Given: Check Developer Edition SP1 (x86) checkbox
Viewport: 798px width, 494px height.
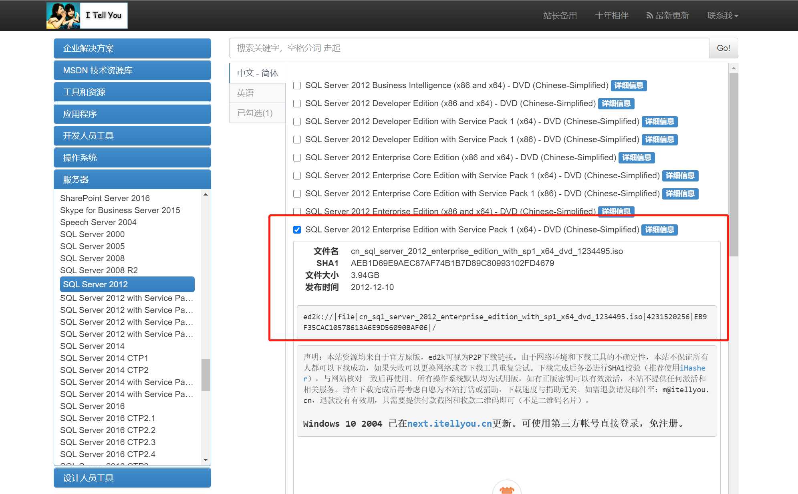Looking at the screenshot, I should 297,139.
